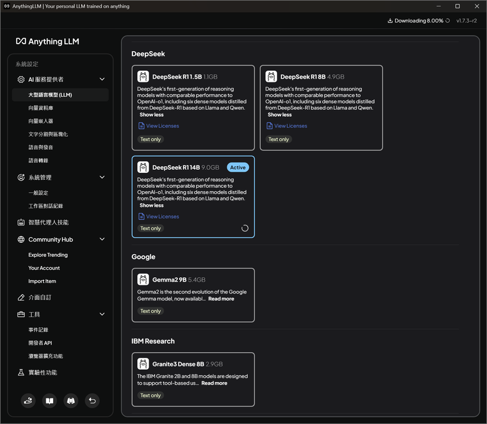Click the back arrow icon button
Screen dimensions: 487x424
coord(92,401)
